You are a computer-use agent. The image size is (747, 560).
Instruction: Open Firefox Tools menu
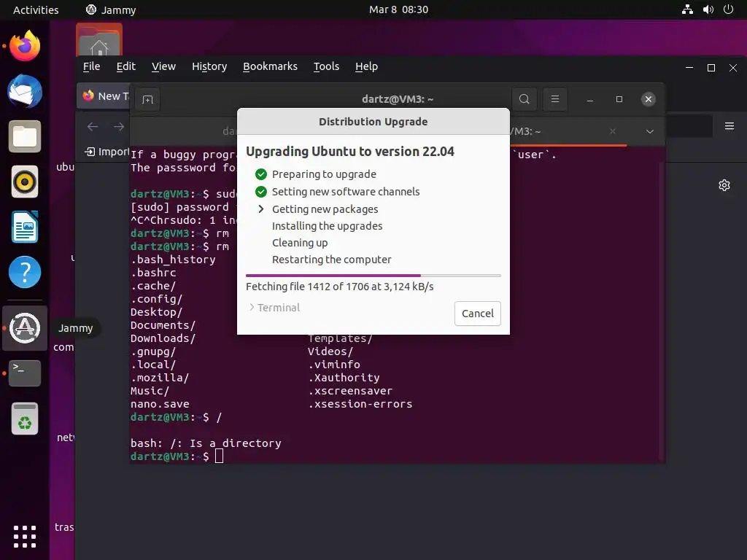326,66
